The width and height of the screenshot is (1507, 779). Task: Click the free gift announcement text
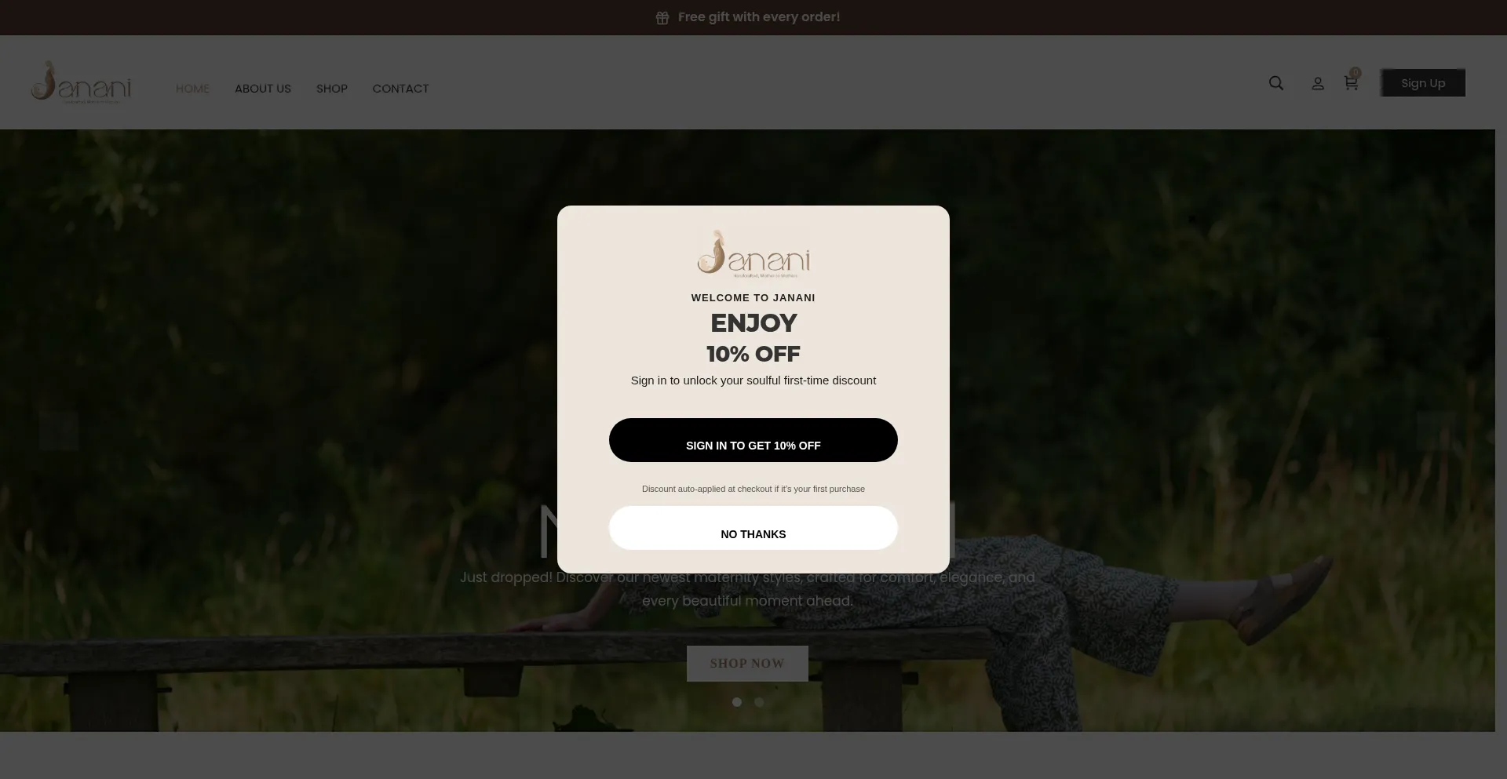click(x=759, y=17)
